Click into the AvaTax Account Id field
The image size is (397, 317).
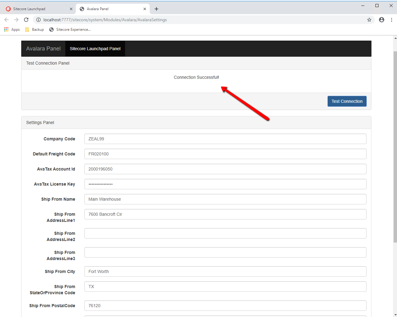225,169
